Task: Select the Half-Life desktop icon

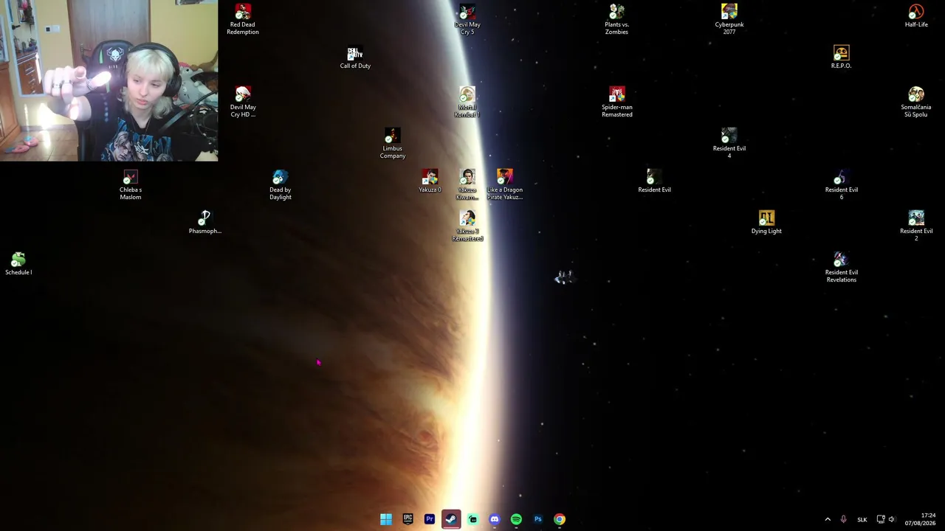Action: (x=916, y=16)
